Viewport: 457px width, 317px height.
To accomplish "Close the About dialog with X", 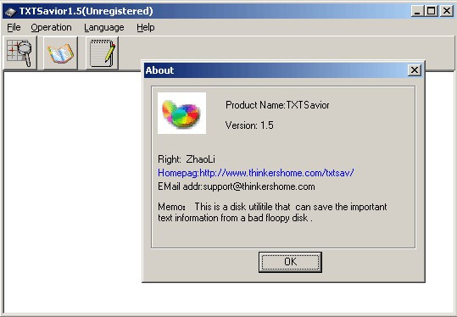I will [414, 70].
